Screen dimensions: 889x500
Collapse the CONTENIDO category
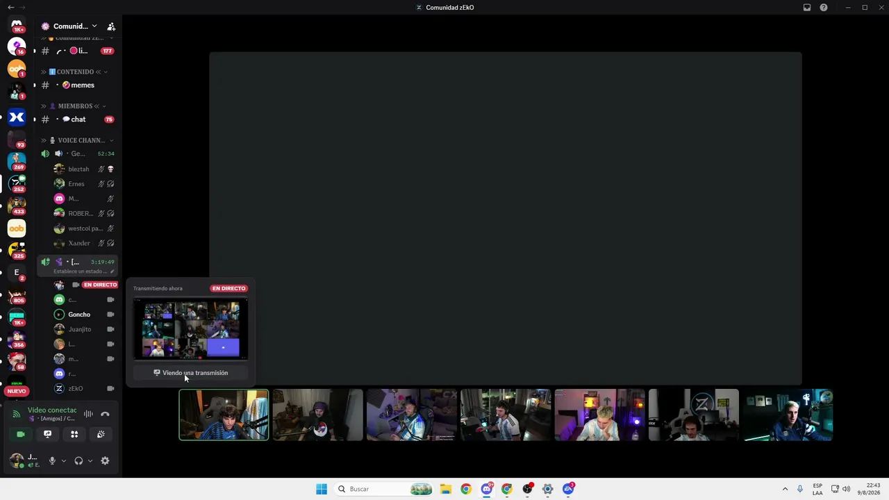pyautogui.click(x=75, y=72)
